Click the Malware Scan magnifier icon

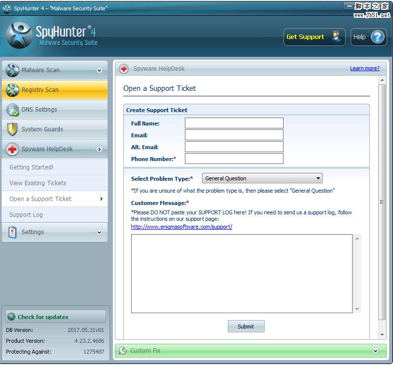12,70
